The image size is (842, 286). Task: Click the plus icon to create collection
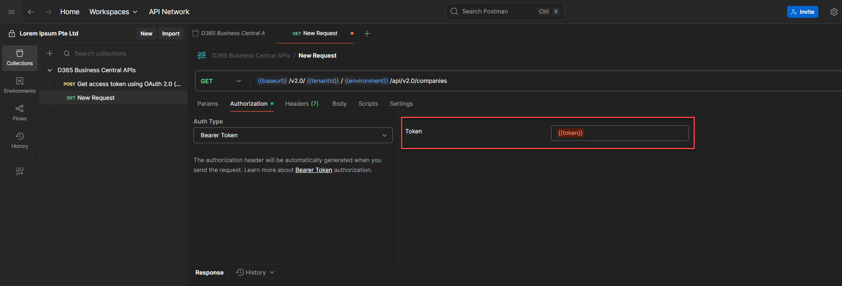pos(50,53)
